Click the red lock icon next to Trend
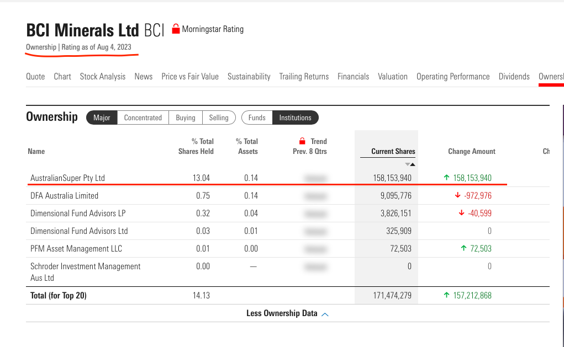This screenshot has height=347, width=564. (302, 141)
